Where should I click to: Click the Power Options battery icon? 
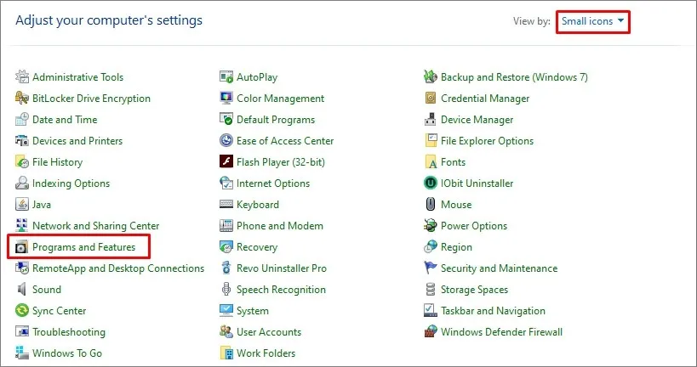[431, 226]
